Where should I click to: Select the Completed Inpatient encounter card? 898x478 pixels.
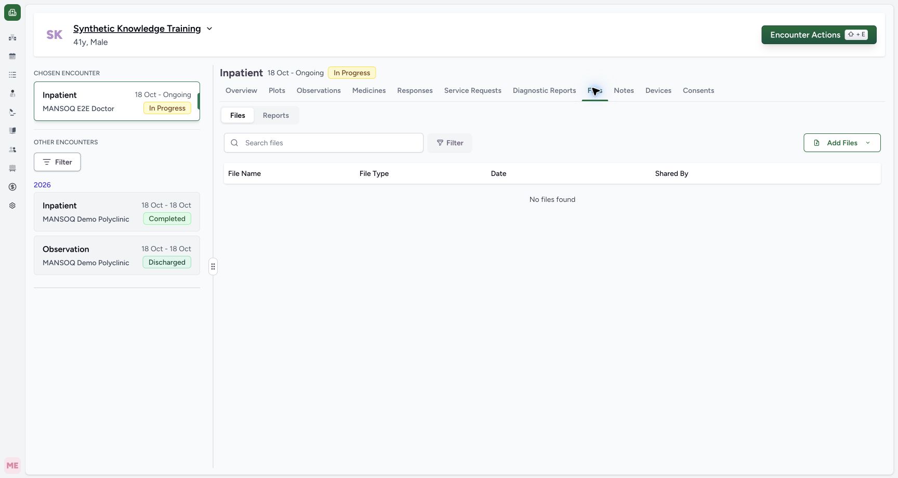(x=117, y=212)
